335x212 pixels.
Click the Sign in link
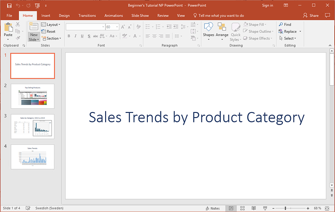click(267, 5)
